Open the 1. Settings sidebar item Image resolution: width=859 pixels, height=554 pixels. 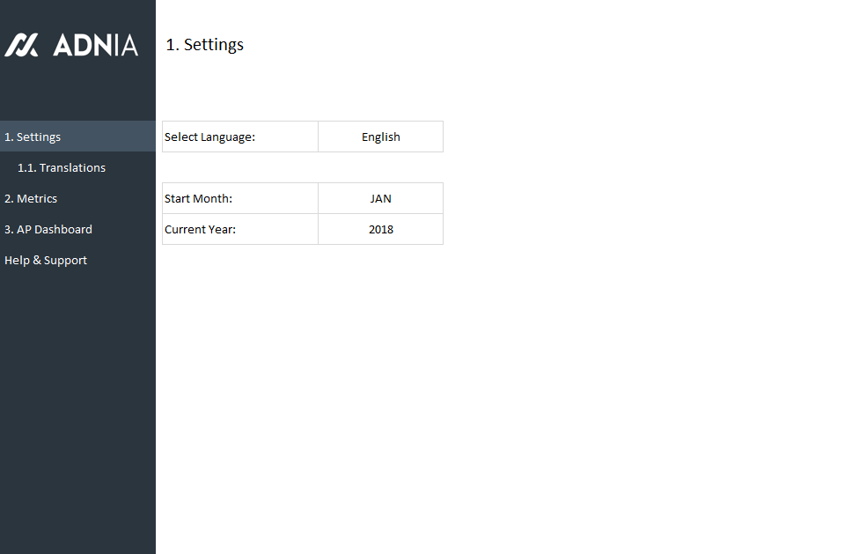33,137
